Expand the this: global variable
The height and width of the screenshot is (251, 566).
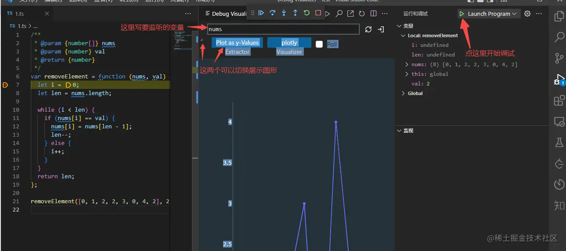407,74
